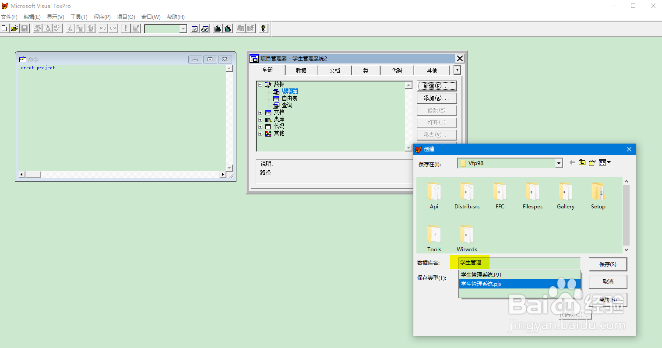The image size is (662, 348).
Task: Click the Report wizard toolbar icon
Action: pyautogui.click(x=228, y=28)
